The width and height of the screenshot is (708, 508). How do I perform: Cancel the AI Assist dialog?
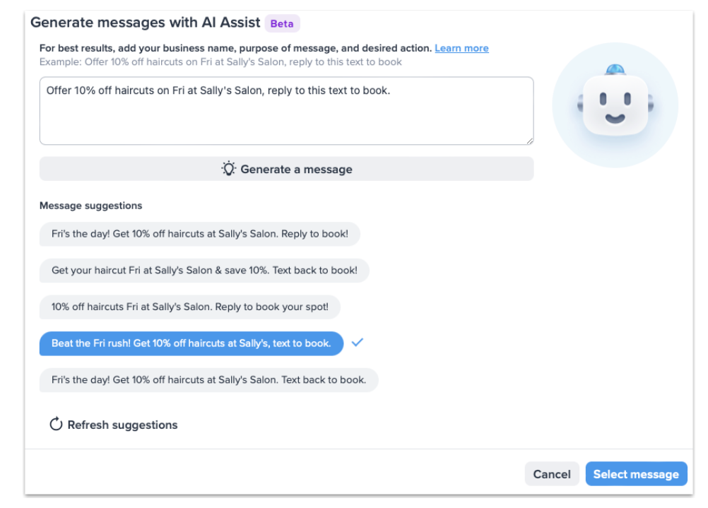coord(552,474)
